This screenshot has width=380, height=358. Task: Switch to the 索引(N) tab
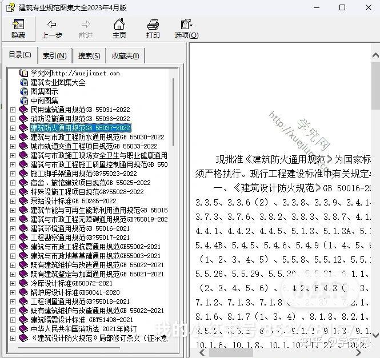(x=55, y=56)
